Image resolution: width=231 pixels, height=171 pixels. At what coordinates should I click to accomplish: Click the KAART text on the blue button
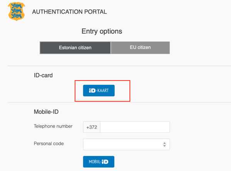[103, 91]
